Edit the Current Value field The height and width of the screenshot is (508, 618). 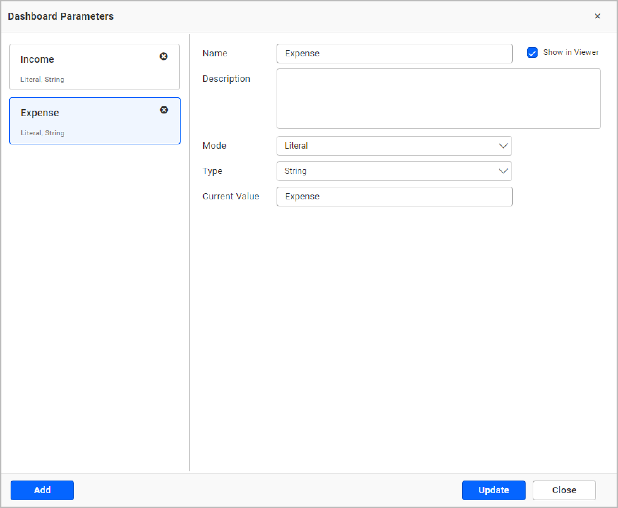394,196
